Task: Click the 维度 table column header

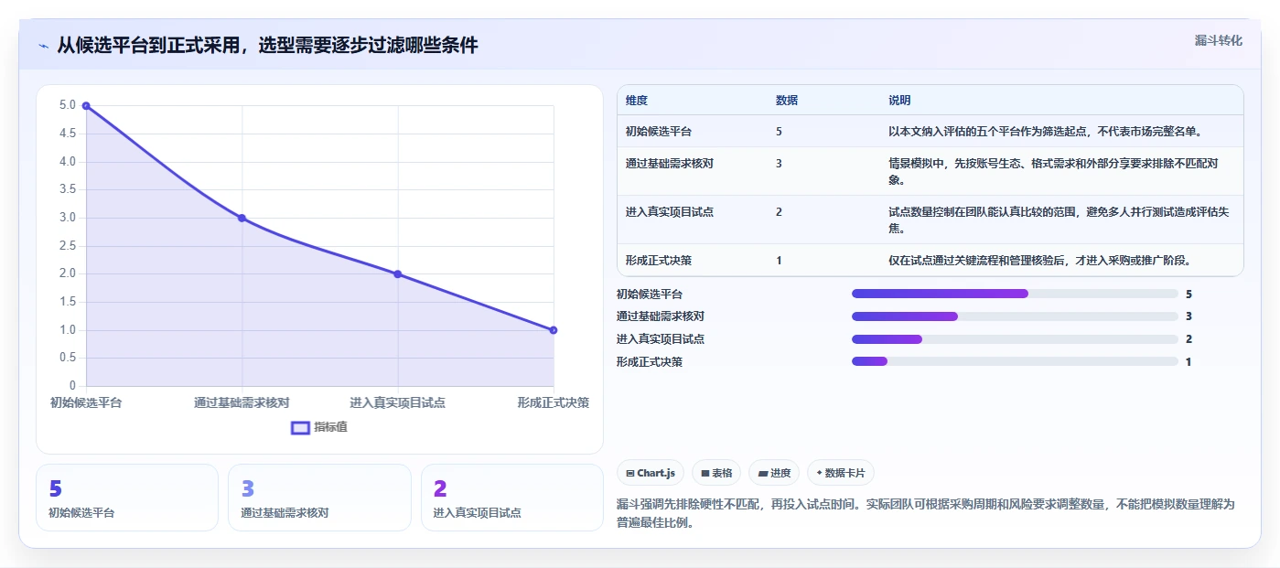Action: coord(637,101)
